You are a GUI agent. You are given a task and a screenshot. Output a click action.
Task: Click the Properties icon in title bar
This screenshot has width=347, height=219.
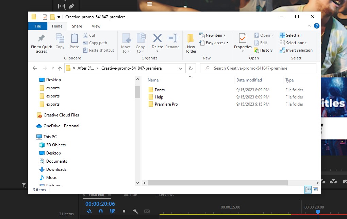click(45, 17)
